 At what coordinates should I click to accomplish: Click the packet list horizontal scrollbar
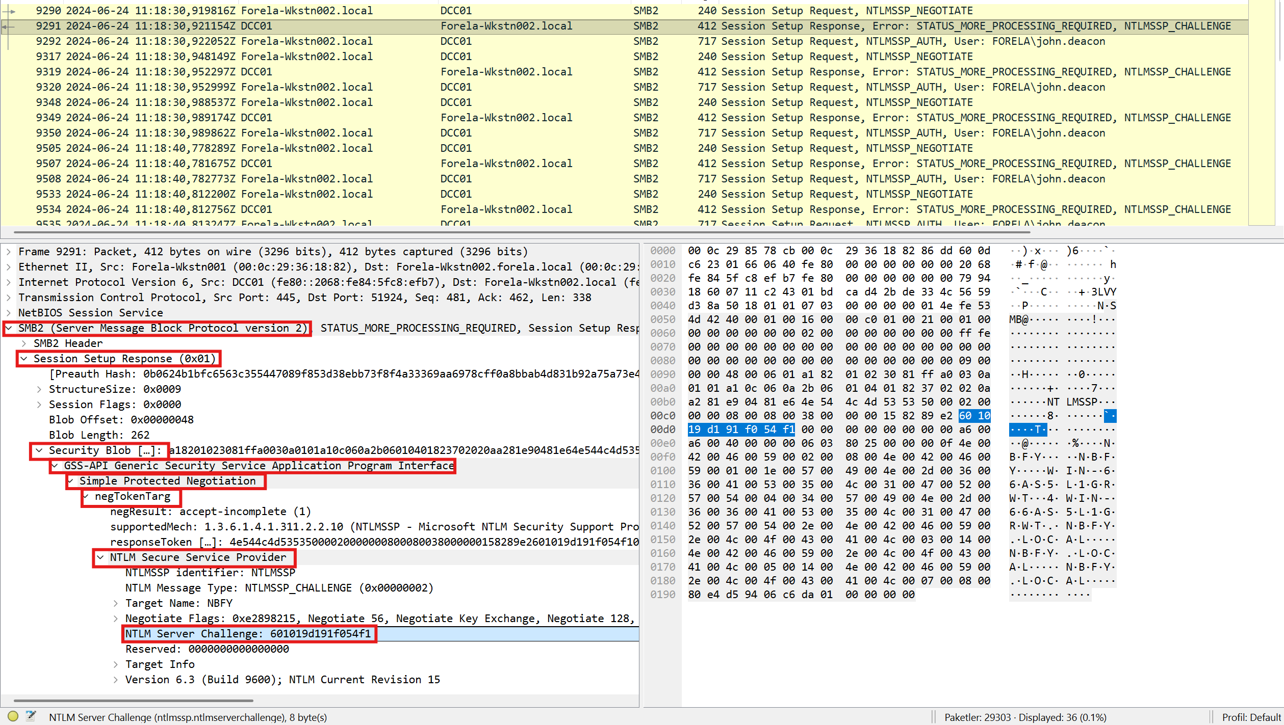(x=520, y=232)
